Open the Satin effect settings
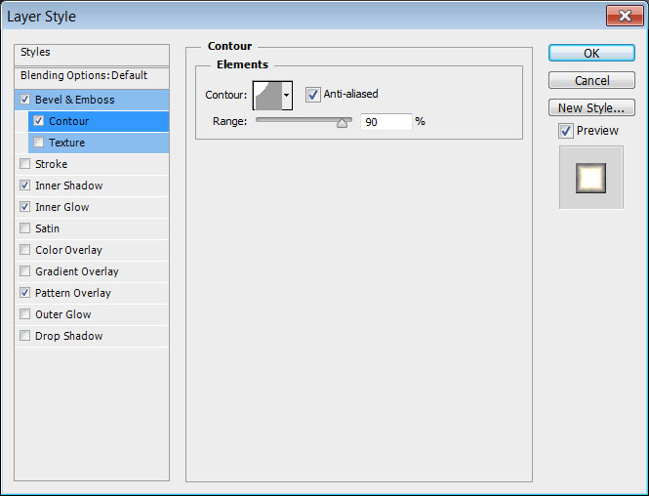Image resolution: width=649 pixels, height=496 pixels. click(47, 228)
